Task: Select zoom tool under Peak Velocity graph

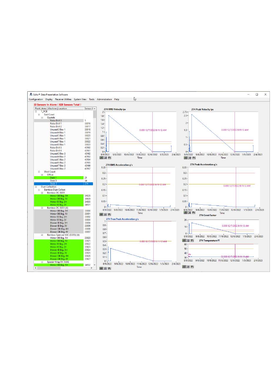Action: pyautogui.click(x=189, y=158)
